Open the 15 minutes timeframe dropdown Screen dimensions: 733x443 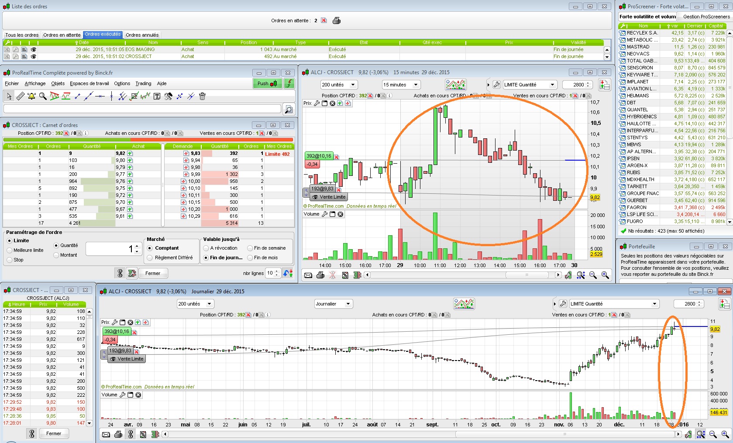pos(401,85)
